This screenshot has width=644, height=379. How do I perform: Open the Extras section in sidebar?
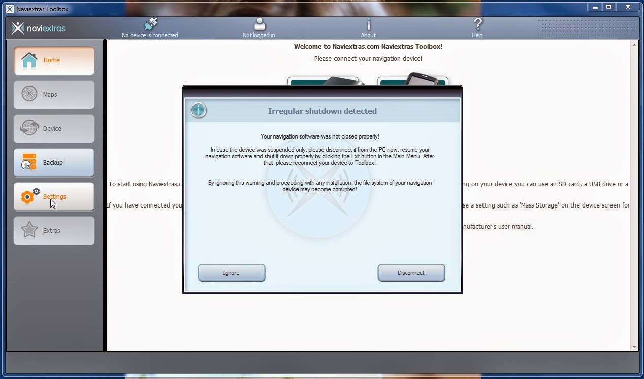(54, 230)
